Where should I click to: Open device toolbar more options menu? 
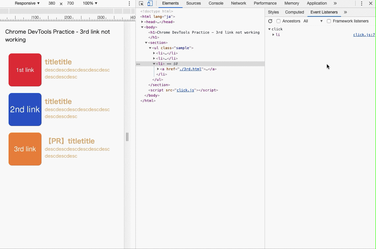[x=129, y=3]
